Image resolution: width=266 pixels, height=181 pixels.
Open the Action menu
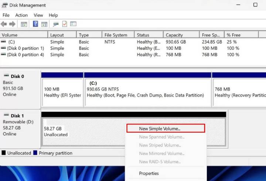21,15
